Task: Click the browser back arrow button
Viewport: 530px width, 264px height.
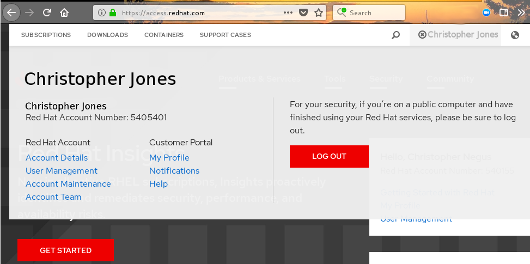Action: point(12,12)
